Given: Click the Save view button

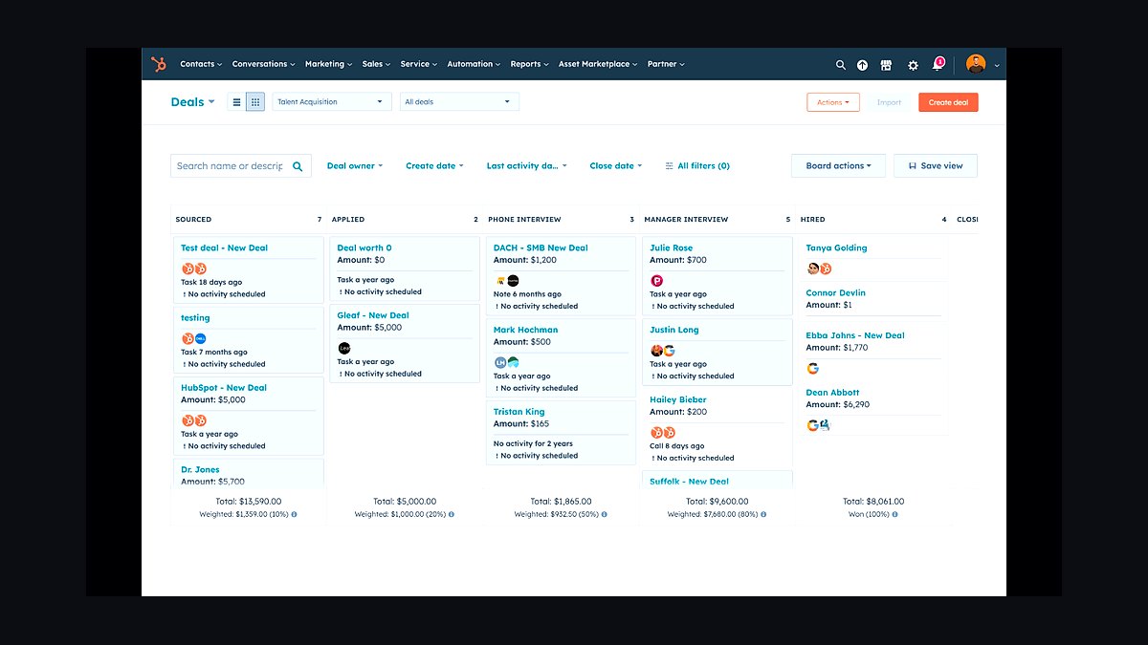Looking at the screenshot, I should click(x=936, y=166).
